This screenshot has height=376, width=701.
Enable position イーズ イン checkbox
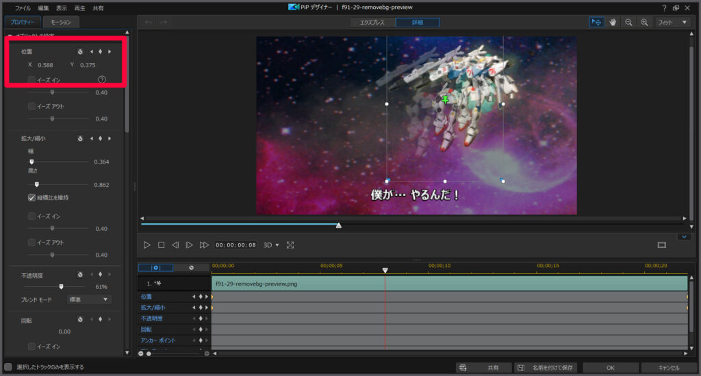31,79
